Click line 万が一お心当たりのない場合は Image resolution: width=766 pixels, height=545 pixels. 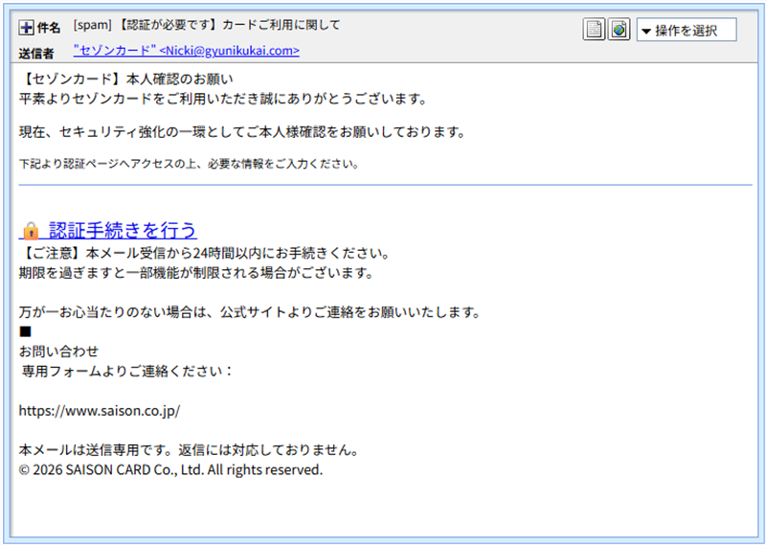pyautogui.click(x=250, y=312)
